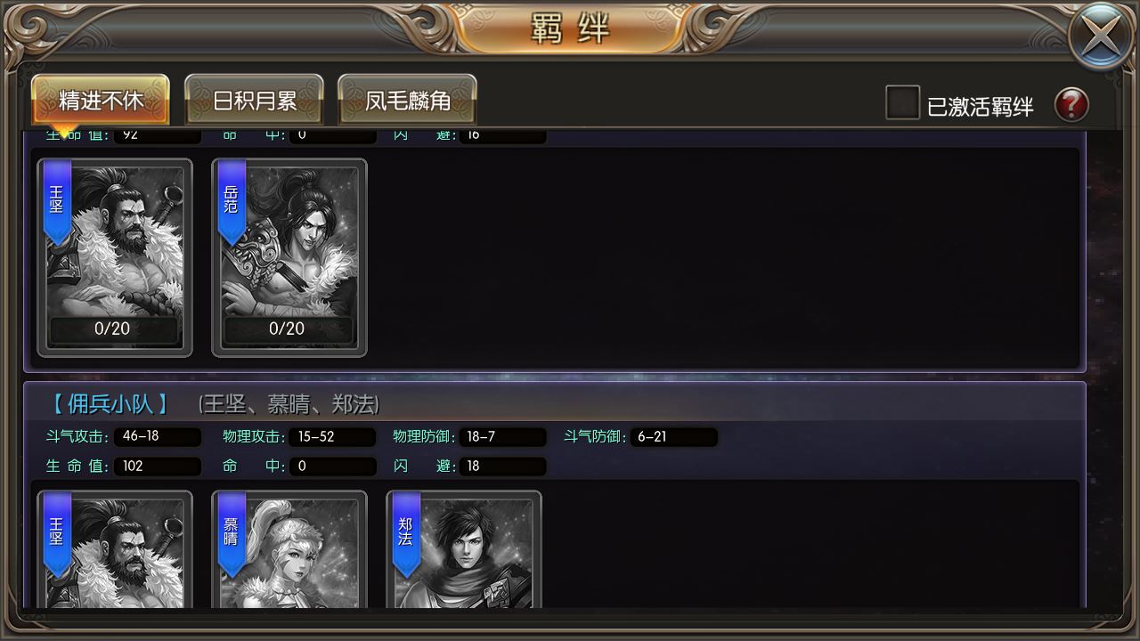Image resolution: width=1140 pixels, height=641 pixels.
Task: Click the 生命值 field showing 102
Action: [157, 466]
